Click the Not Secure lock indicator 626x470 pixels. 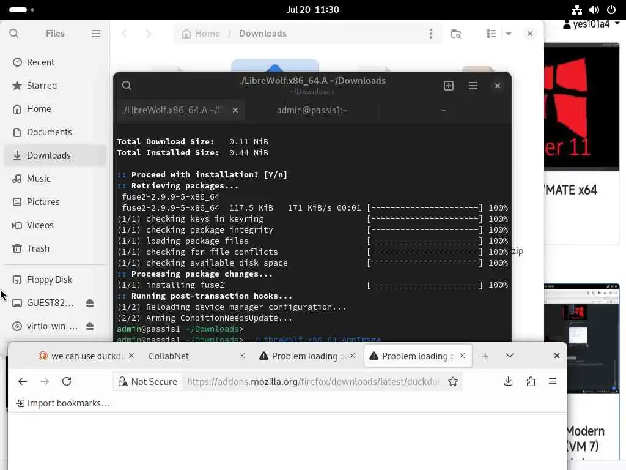pyautogui.click(x=148, y=382)
